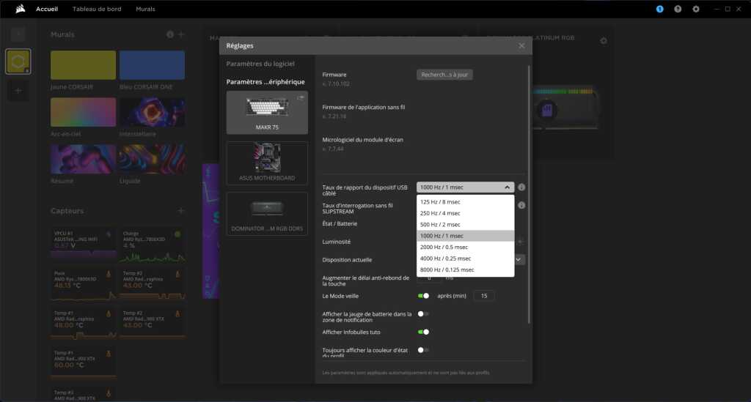
Task: Select the ASUS MOTHERBOARD device
Action: click(267, 163)
